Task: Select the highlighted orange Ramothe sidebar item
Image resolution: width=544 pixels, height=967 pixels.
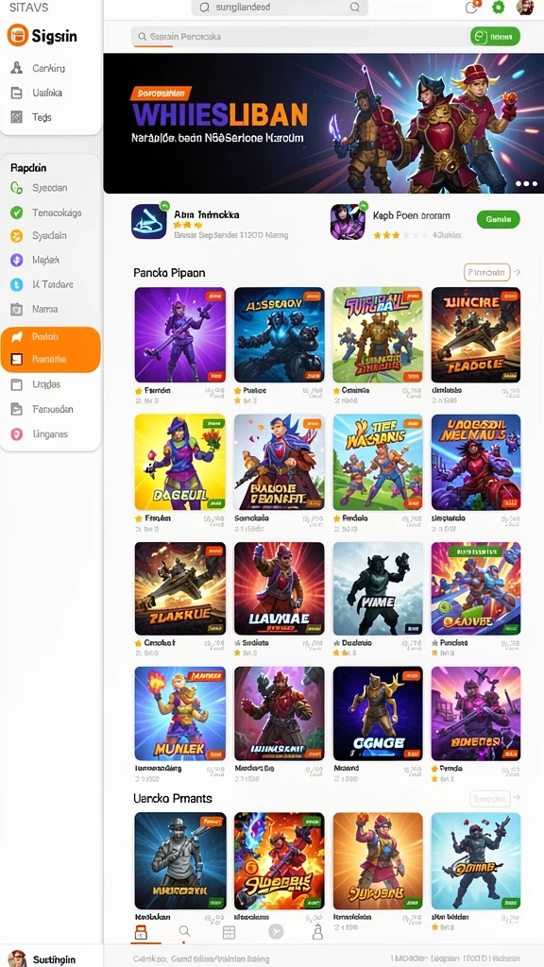Action: [51, 359]
